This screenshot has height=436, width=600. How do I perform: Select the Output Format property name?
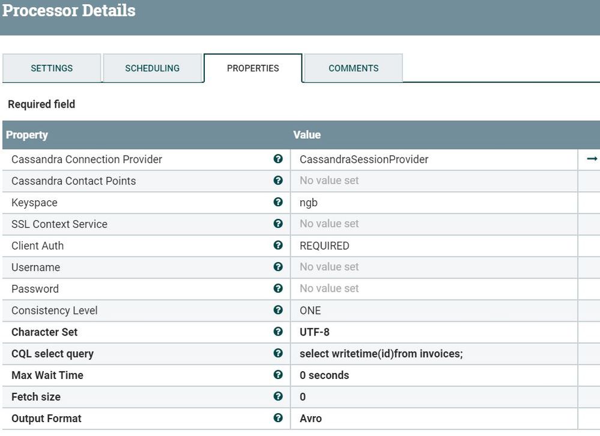46,419
